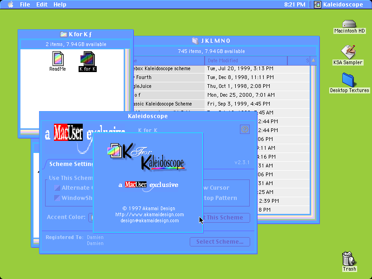This screenshot has width=372, height=279.
Task: Select the Kaleidoscope scheme row dated Jul 20, 1999
Action: [x=222, y=68]
